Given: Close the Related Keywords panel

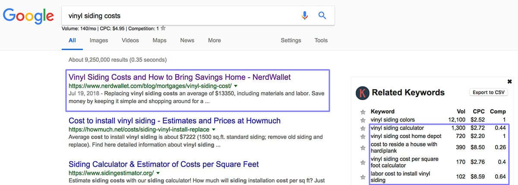Looking at the screenshot, I should [509, 82].
